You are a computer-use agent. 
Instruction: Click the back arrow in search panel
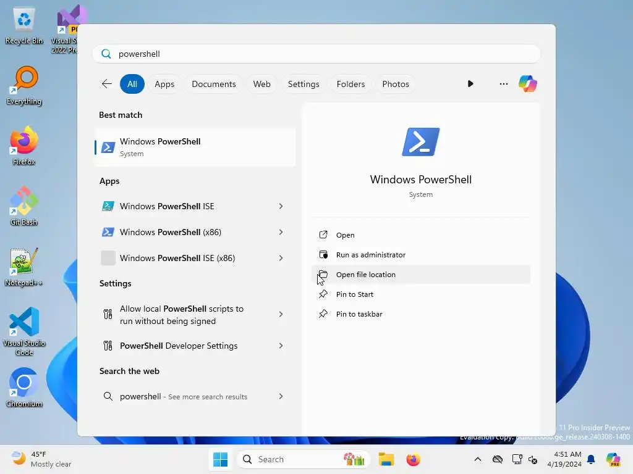(x=107, y=84)
